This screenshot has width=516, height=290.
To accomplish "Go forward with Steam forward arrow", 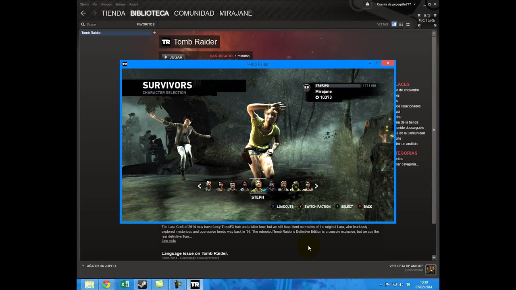I will coord(94,13).
